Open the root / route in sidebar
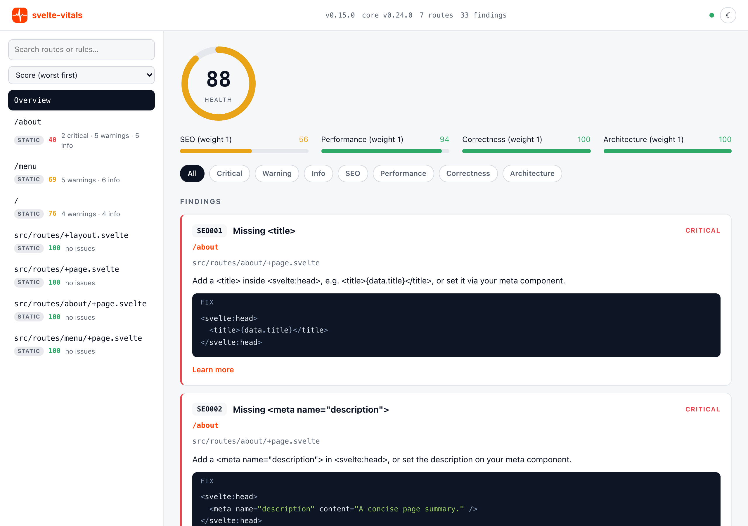Image resolution: width=748 pixels, height=526 pixels. coord(82,208)
